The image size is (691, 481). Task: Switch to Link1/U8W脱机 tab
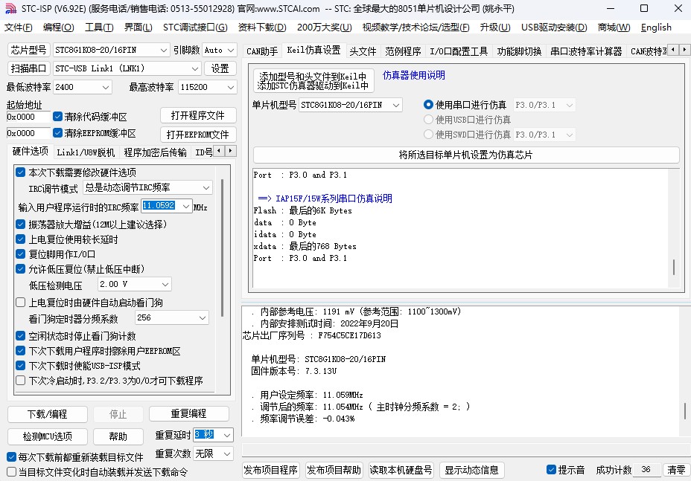(86, 152)
